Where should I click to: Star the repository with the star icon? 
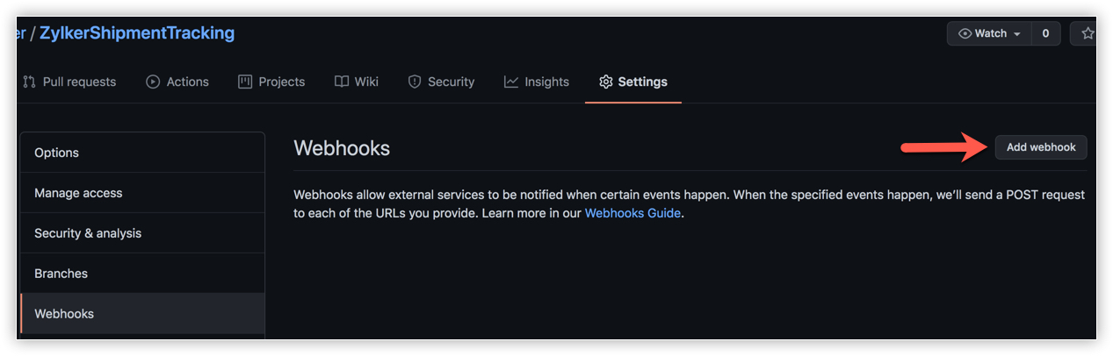(x=1088, y=33)
